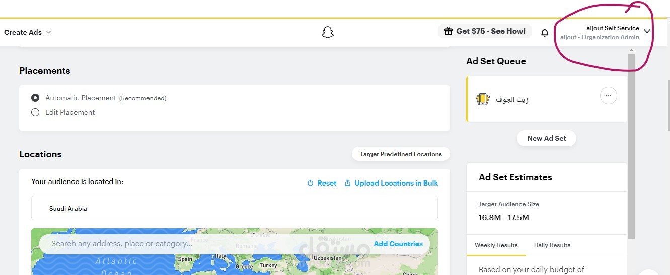Expand the Create Ads dropdown
Image resolution: width=670 pixels, height=275 pixels.
pos(28,32)
